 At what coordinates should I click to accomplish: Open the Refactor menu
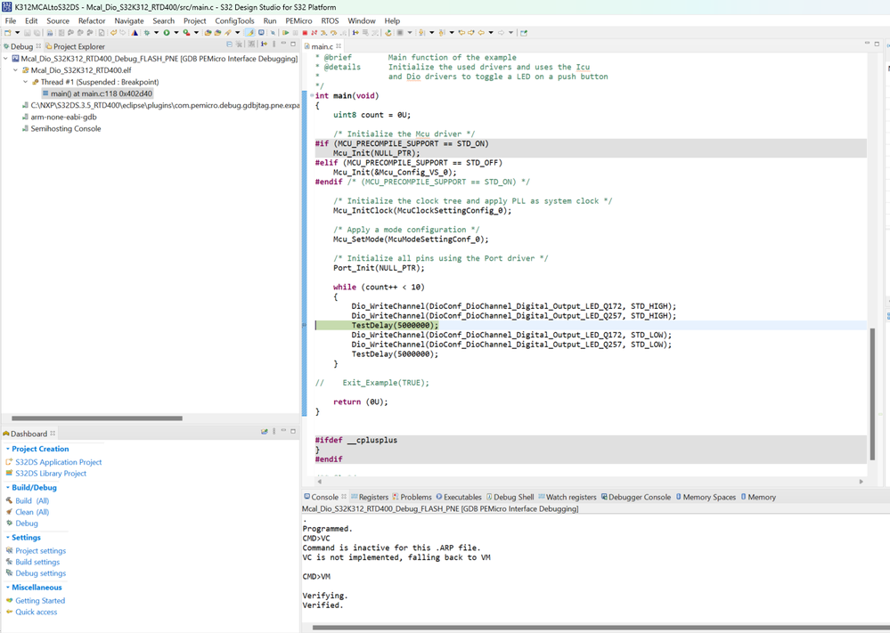pos(92,20)
